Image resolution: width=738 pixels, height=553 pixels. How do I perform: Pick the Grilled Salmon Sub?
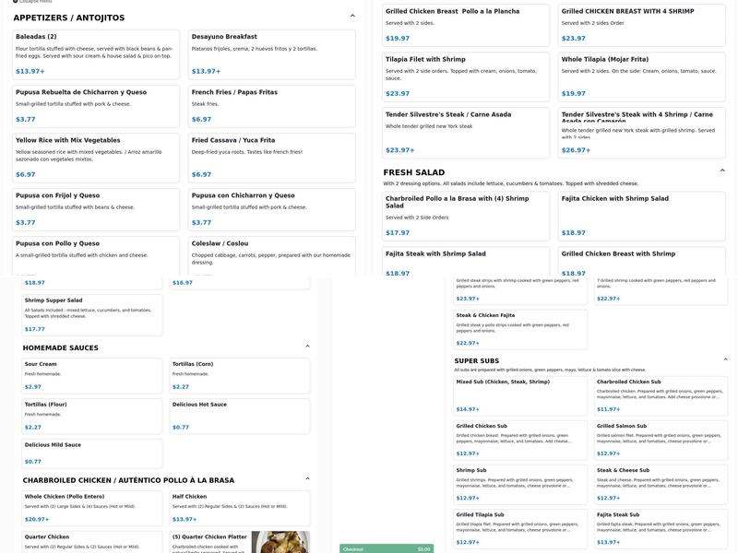tap(661, 440)
